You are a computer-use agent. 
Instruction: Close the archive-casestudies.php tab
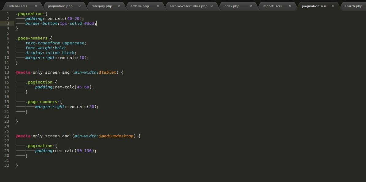212,6
